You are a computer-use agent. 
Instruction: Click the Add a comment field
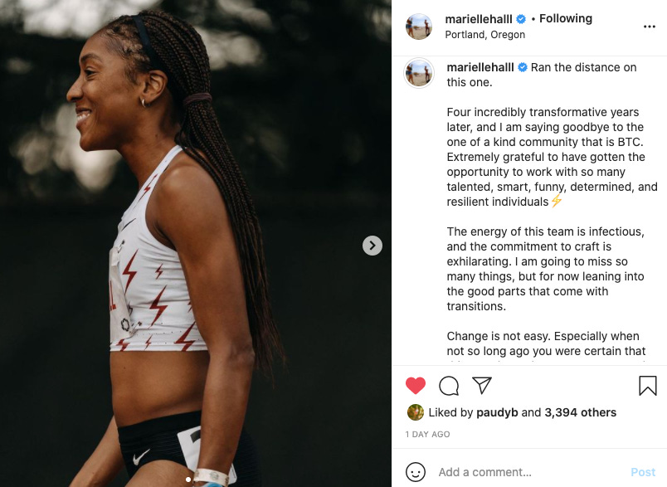coord(529,472)
